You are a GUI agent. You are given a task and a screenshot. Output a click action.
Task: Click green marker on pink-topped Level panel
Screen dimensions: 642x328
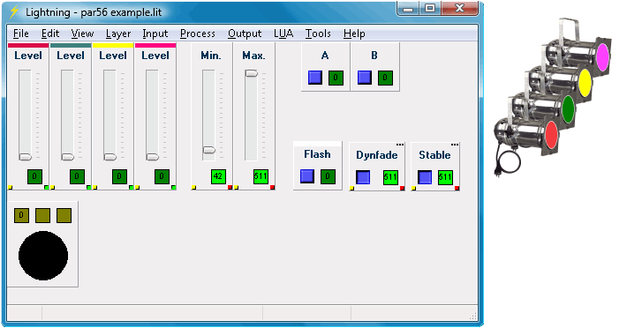point(174,187)
